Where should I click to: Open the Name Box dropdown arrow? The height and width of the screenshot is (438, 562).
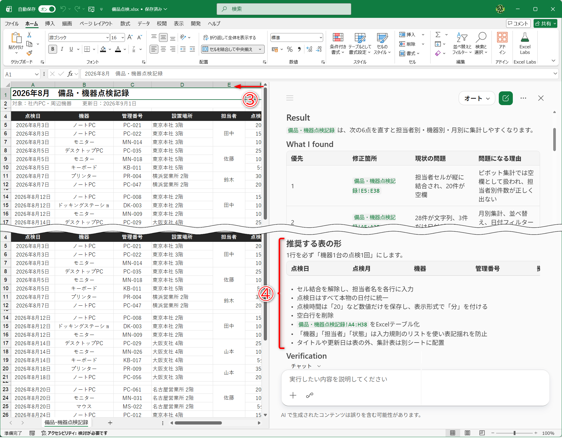coord(37,74)
